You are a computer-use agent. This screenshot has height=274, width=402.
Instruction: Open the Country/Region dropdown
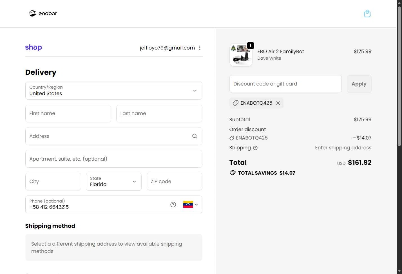(x=114, y=91)
